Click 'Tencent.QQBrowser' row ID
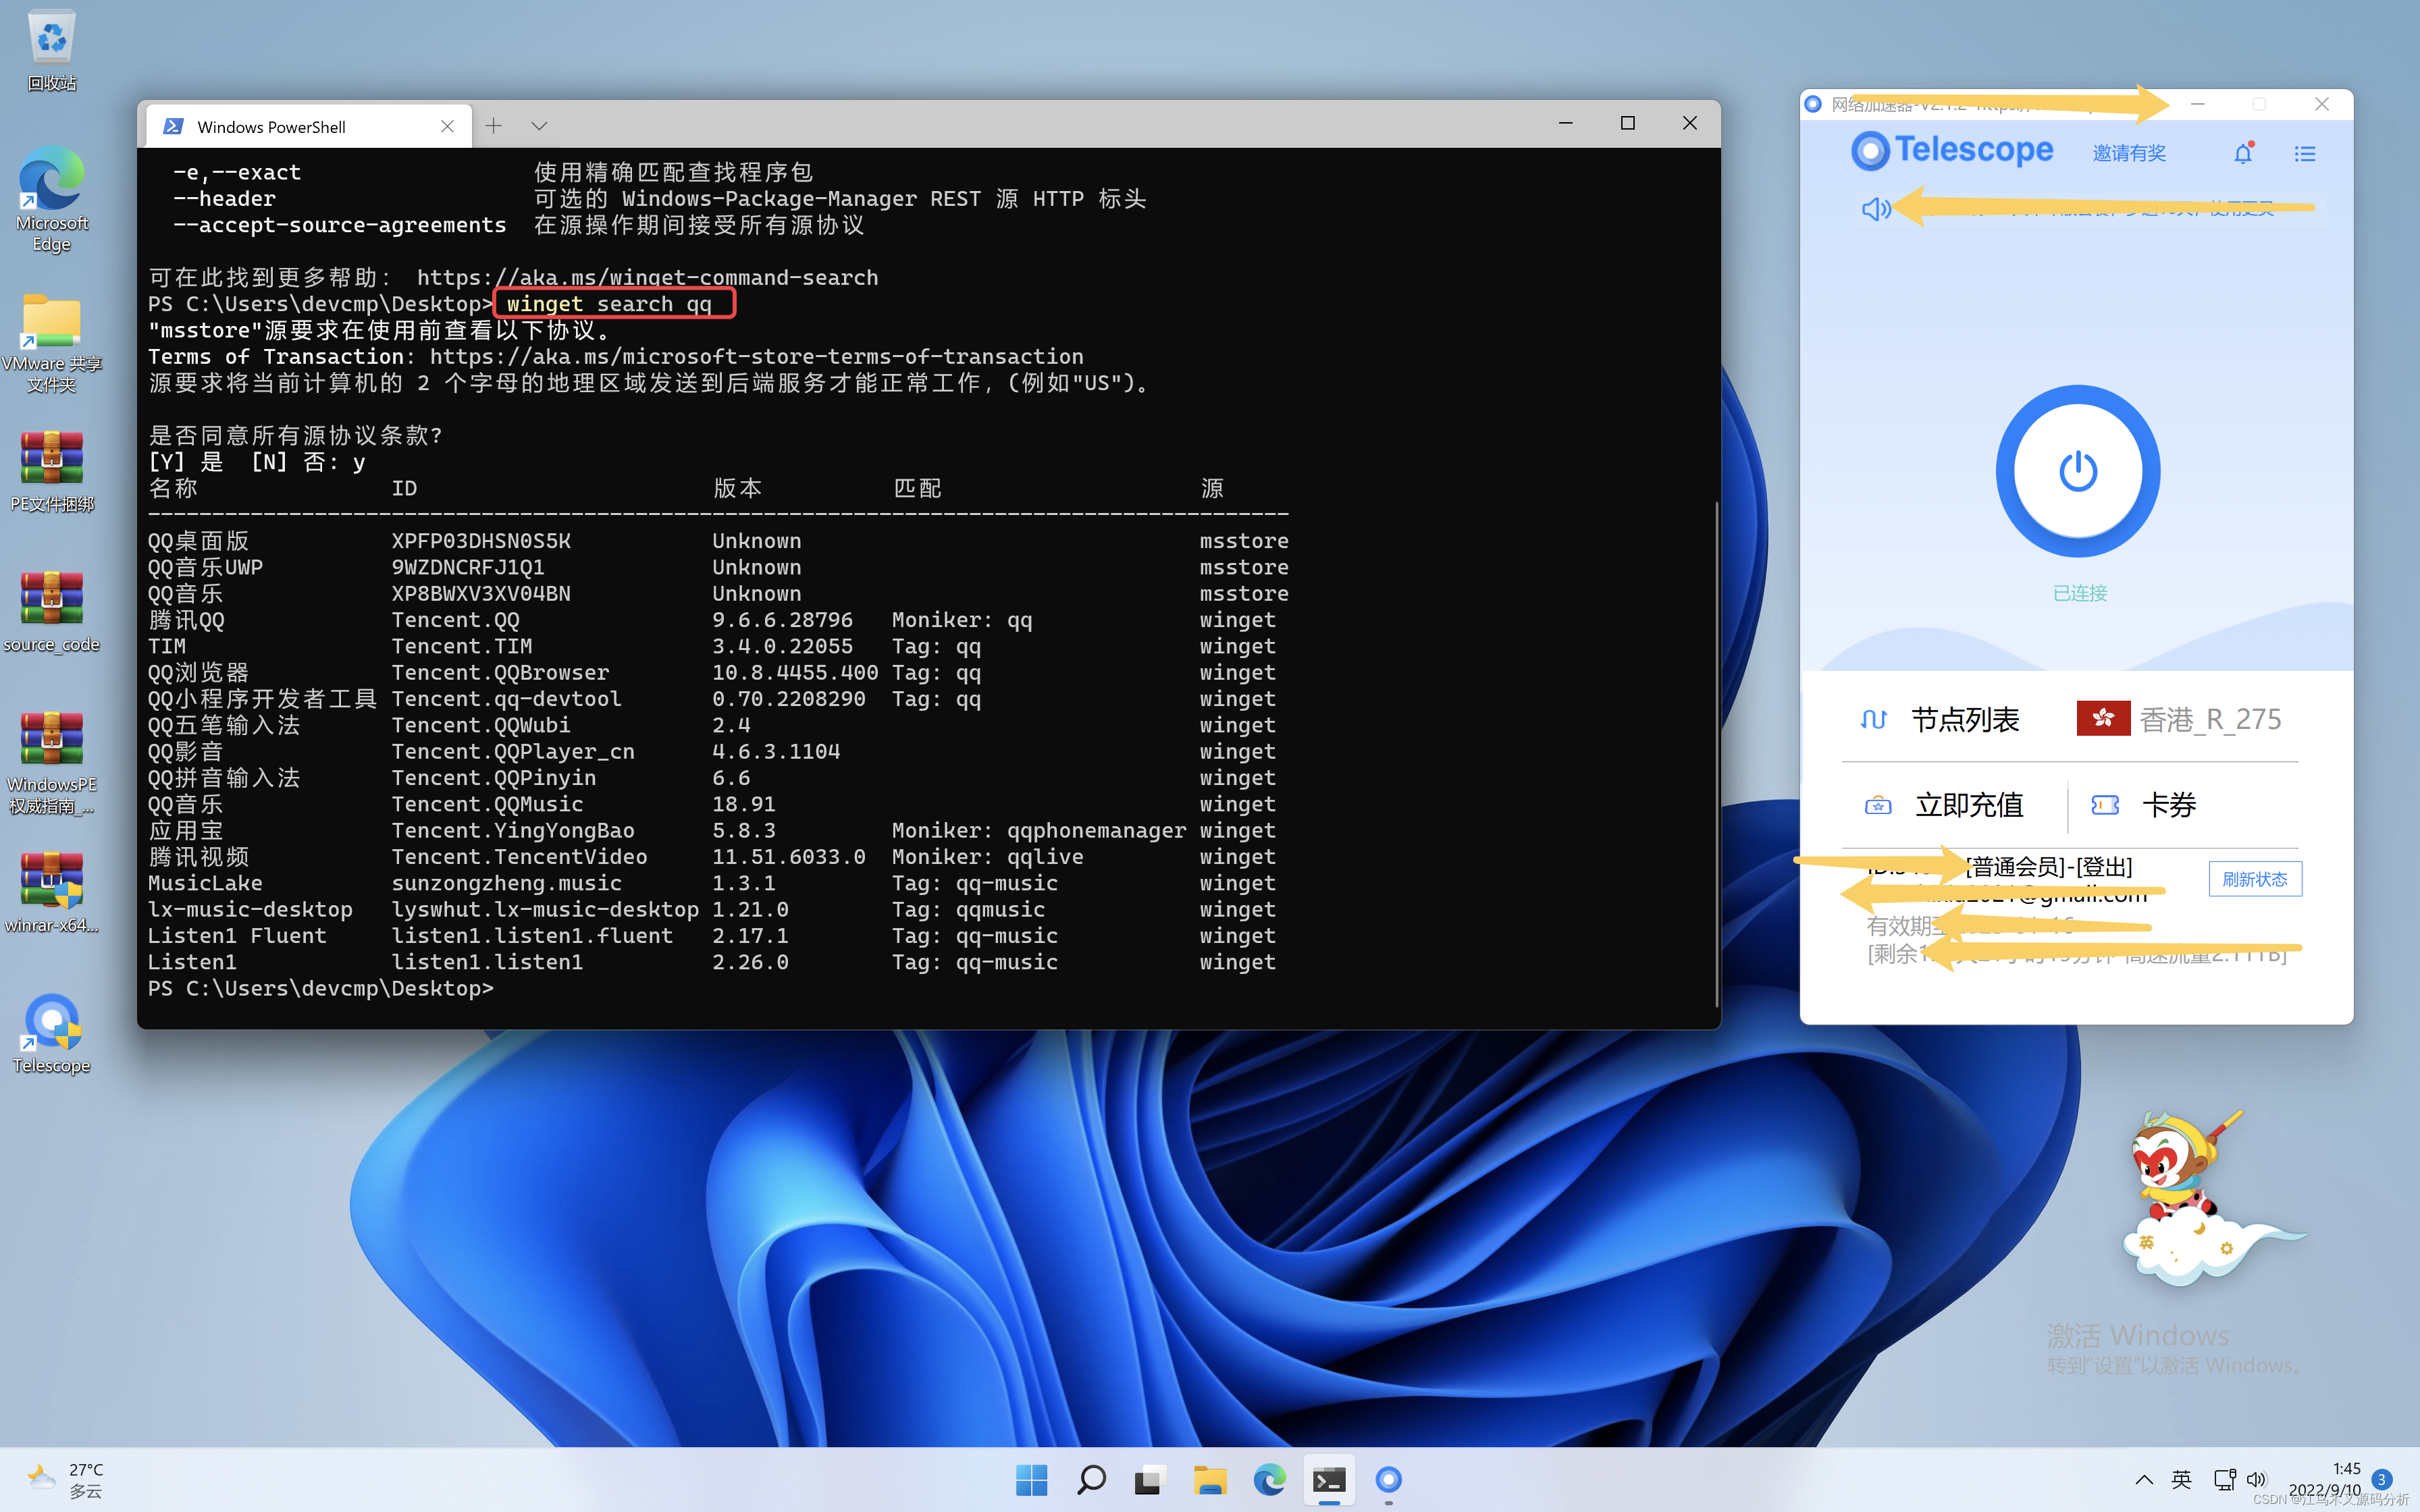The height and width of the screenshot is (1512, 2420). point(500,673)
